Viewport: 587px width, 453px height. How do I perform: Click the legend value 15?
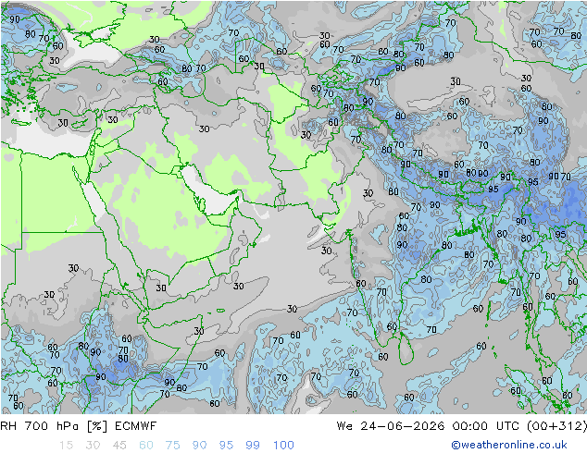[66, 446]
